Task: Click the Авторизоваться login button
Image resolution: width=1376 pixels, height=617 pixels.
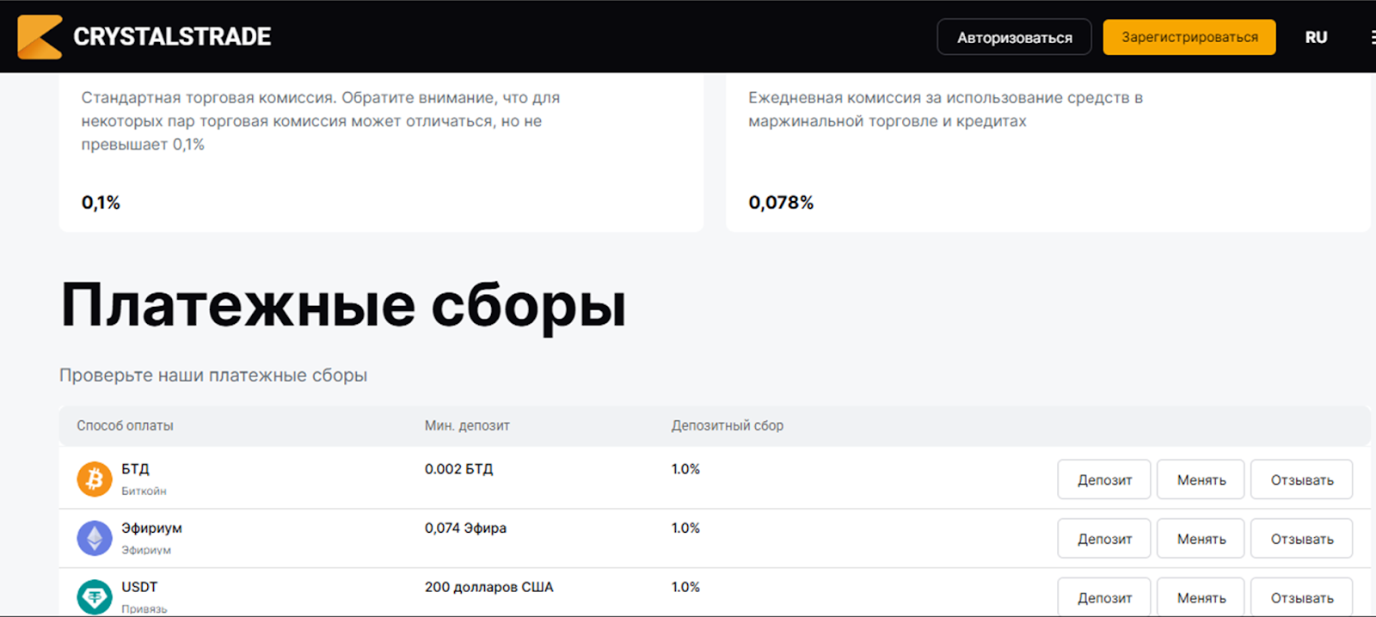Action: [x=1014, y=37]
